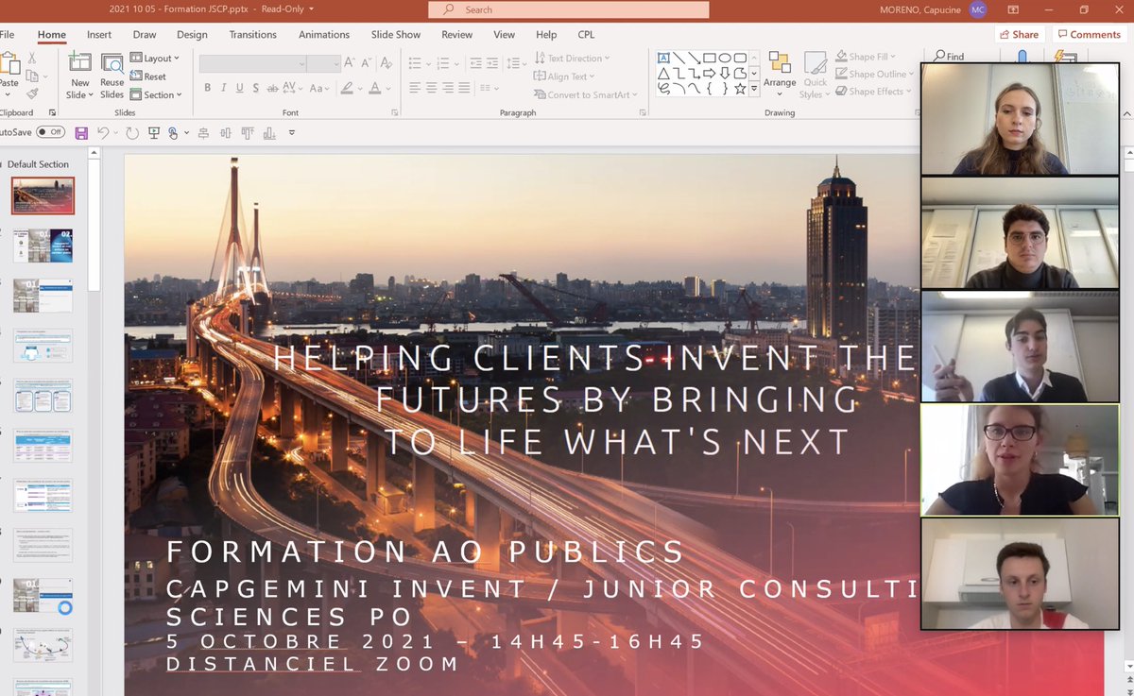This screenshot has height=696, width=1134.
Task: Select the Rectangle shape in the gallery
Action: (x=710, y=58)
